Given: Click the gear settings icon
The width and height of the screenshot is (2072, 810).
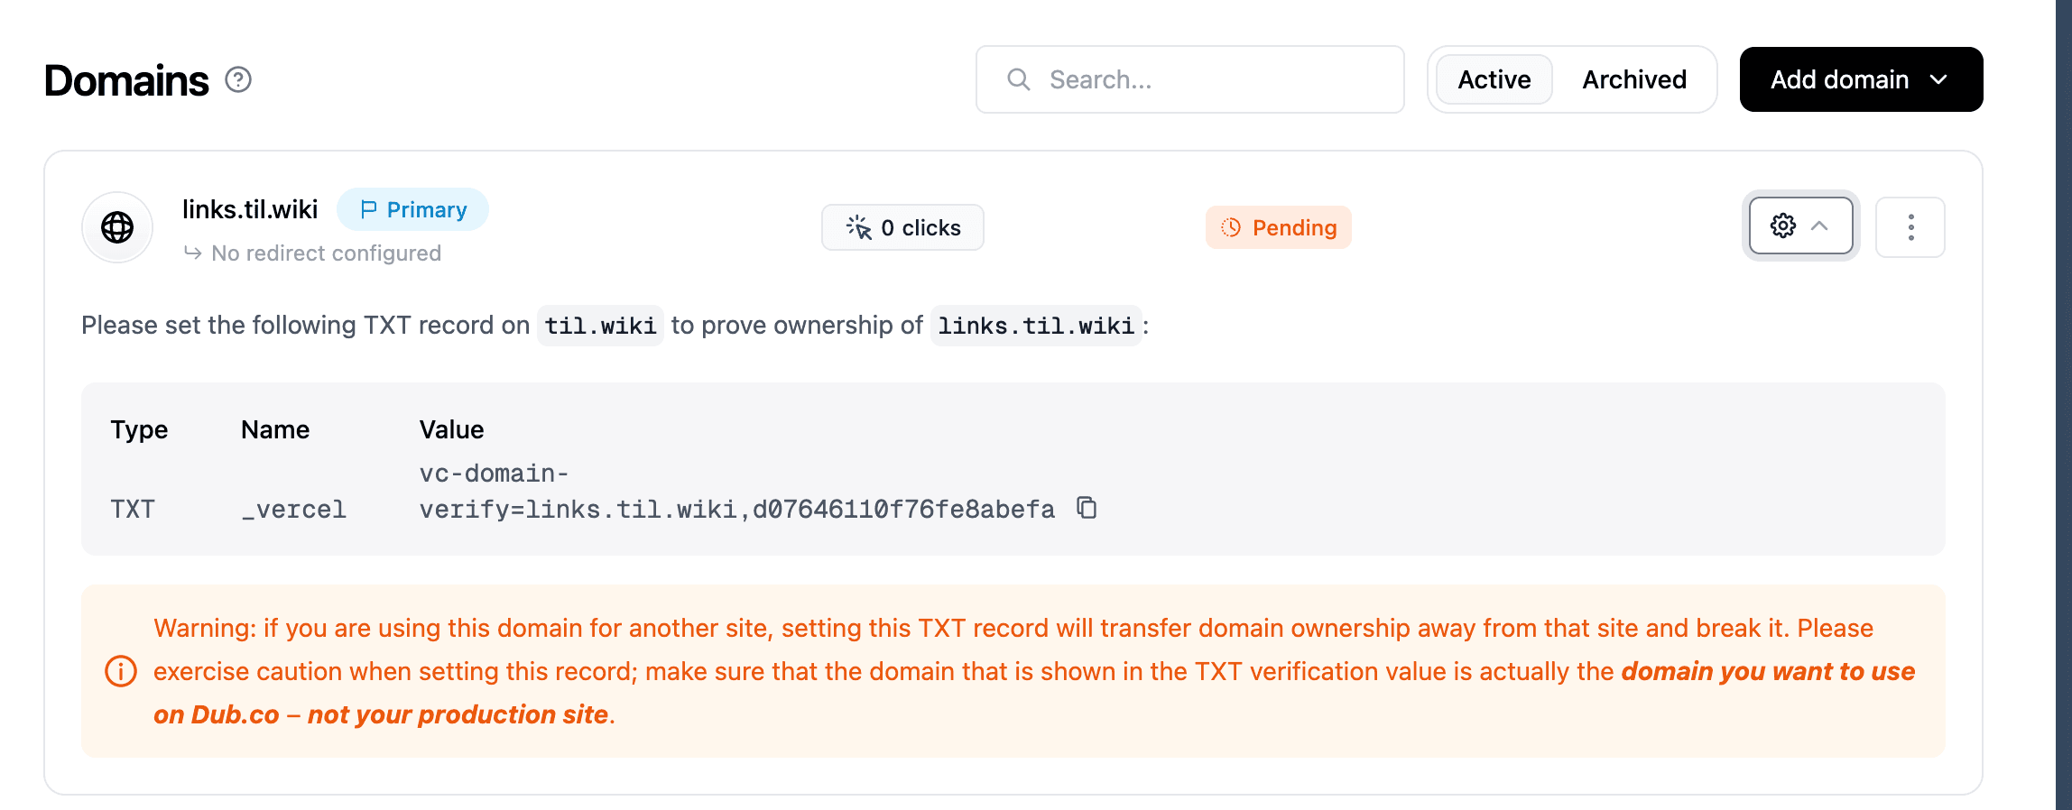Looking at the screenshot, I should click(1783, 226).
